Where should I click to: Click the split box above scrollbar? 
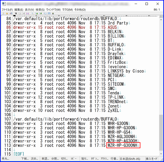(x=161, y=16)
